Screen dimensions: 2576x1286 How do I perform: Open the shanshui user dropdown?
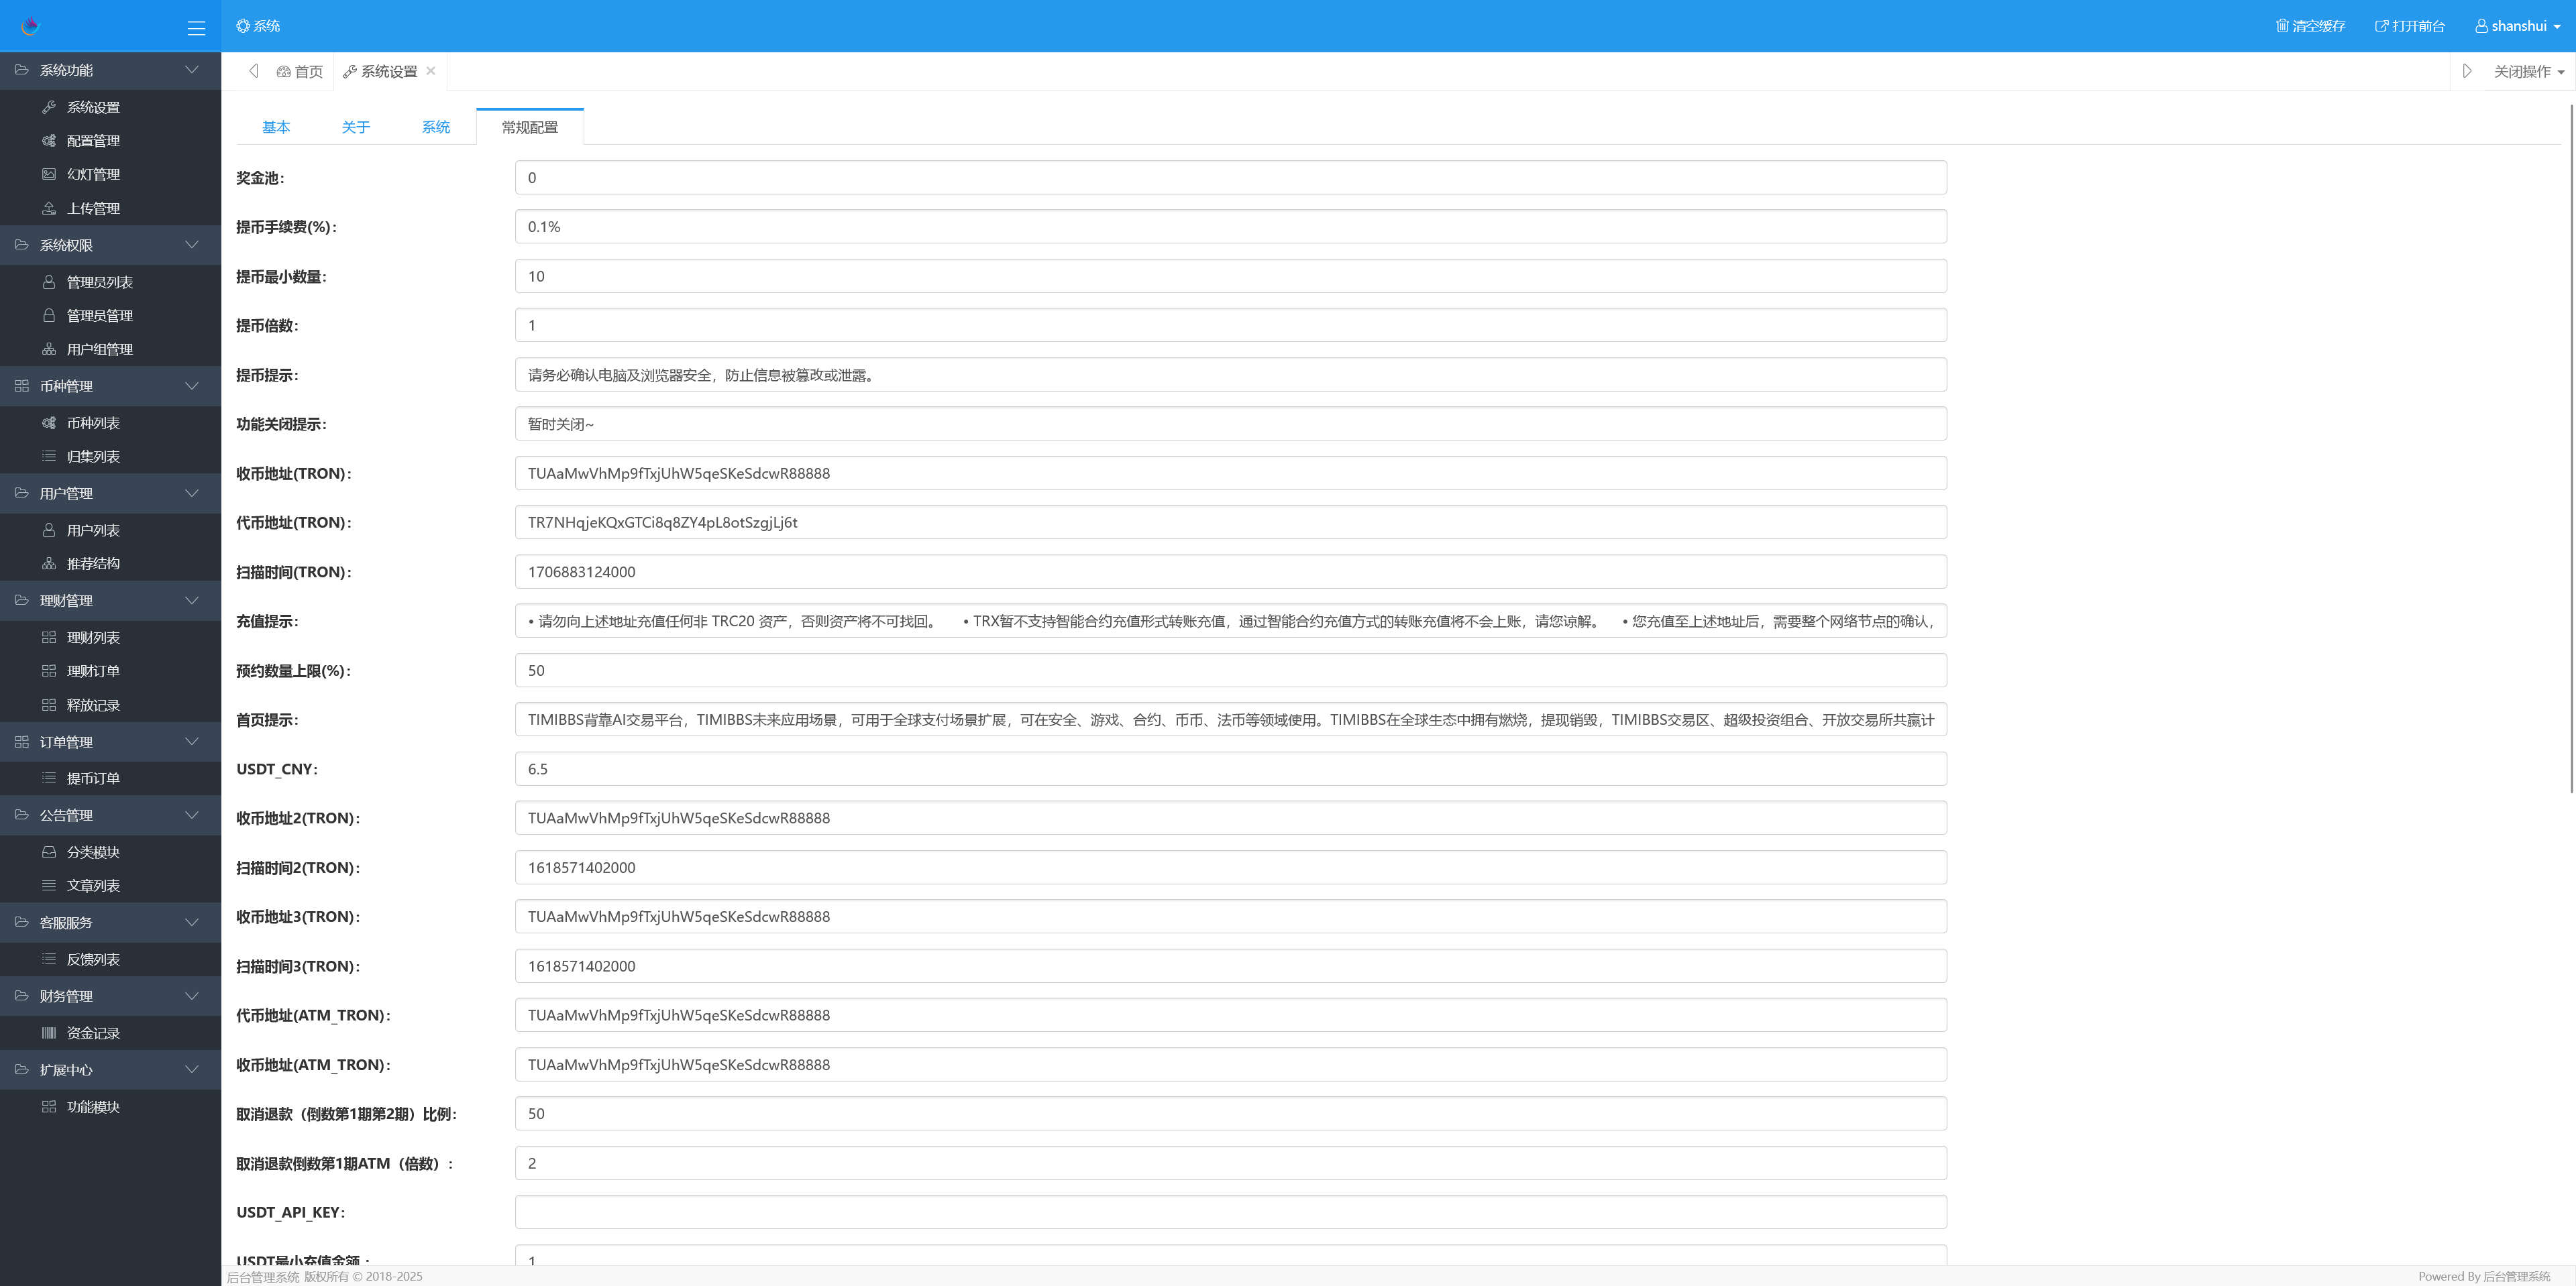point(2517,26)
